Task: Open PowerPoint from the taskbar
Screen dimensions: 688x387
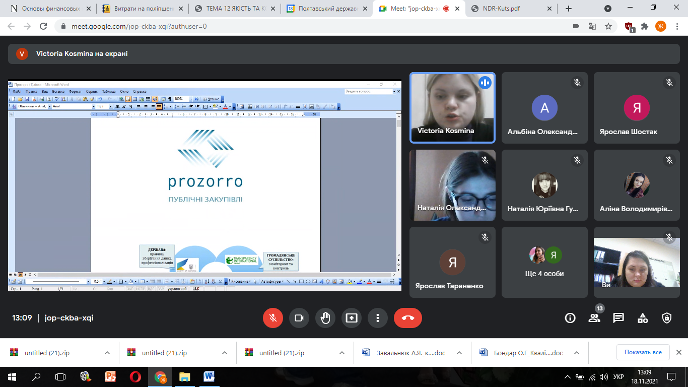Action: 110,376
